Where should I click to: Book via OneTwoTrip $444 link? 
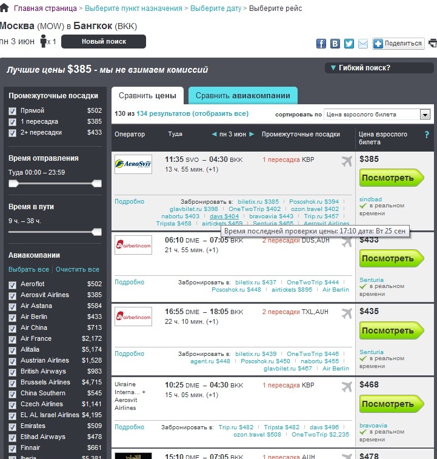pos(313,282)
